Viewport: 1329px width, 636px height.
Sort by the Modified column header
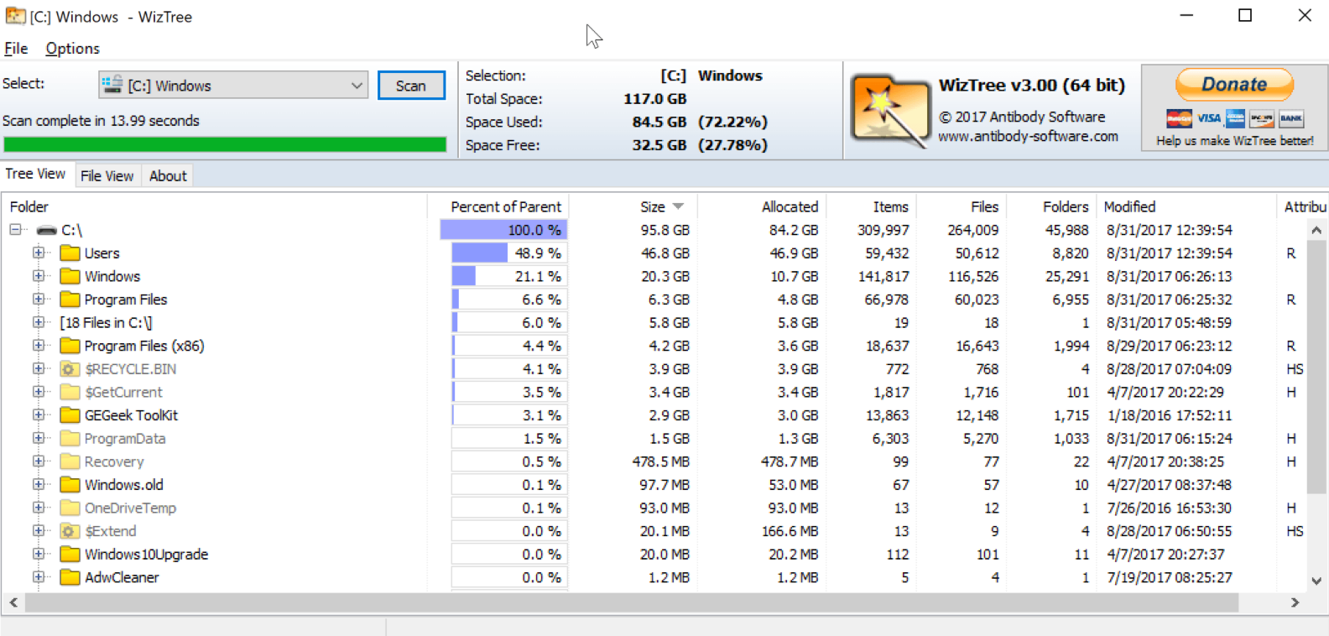point(1186,206)
